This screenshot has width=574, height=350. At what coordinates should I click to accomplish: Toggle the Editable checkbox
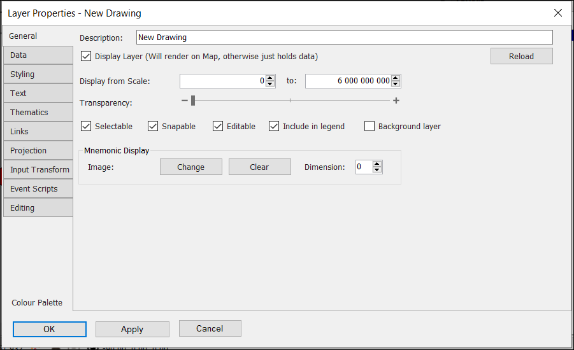pos(218,127)
